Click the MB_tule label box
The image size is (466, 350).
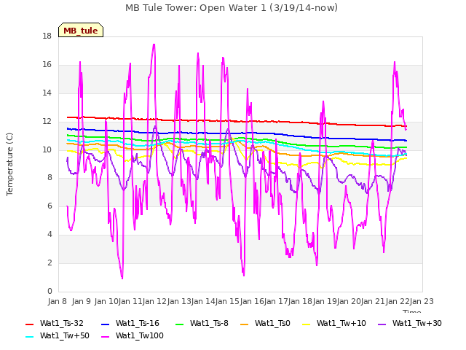81,30
